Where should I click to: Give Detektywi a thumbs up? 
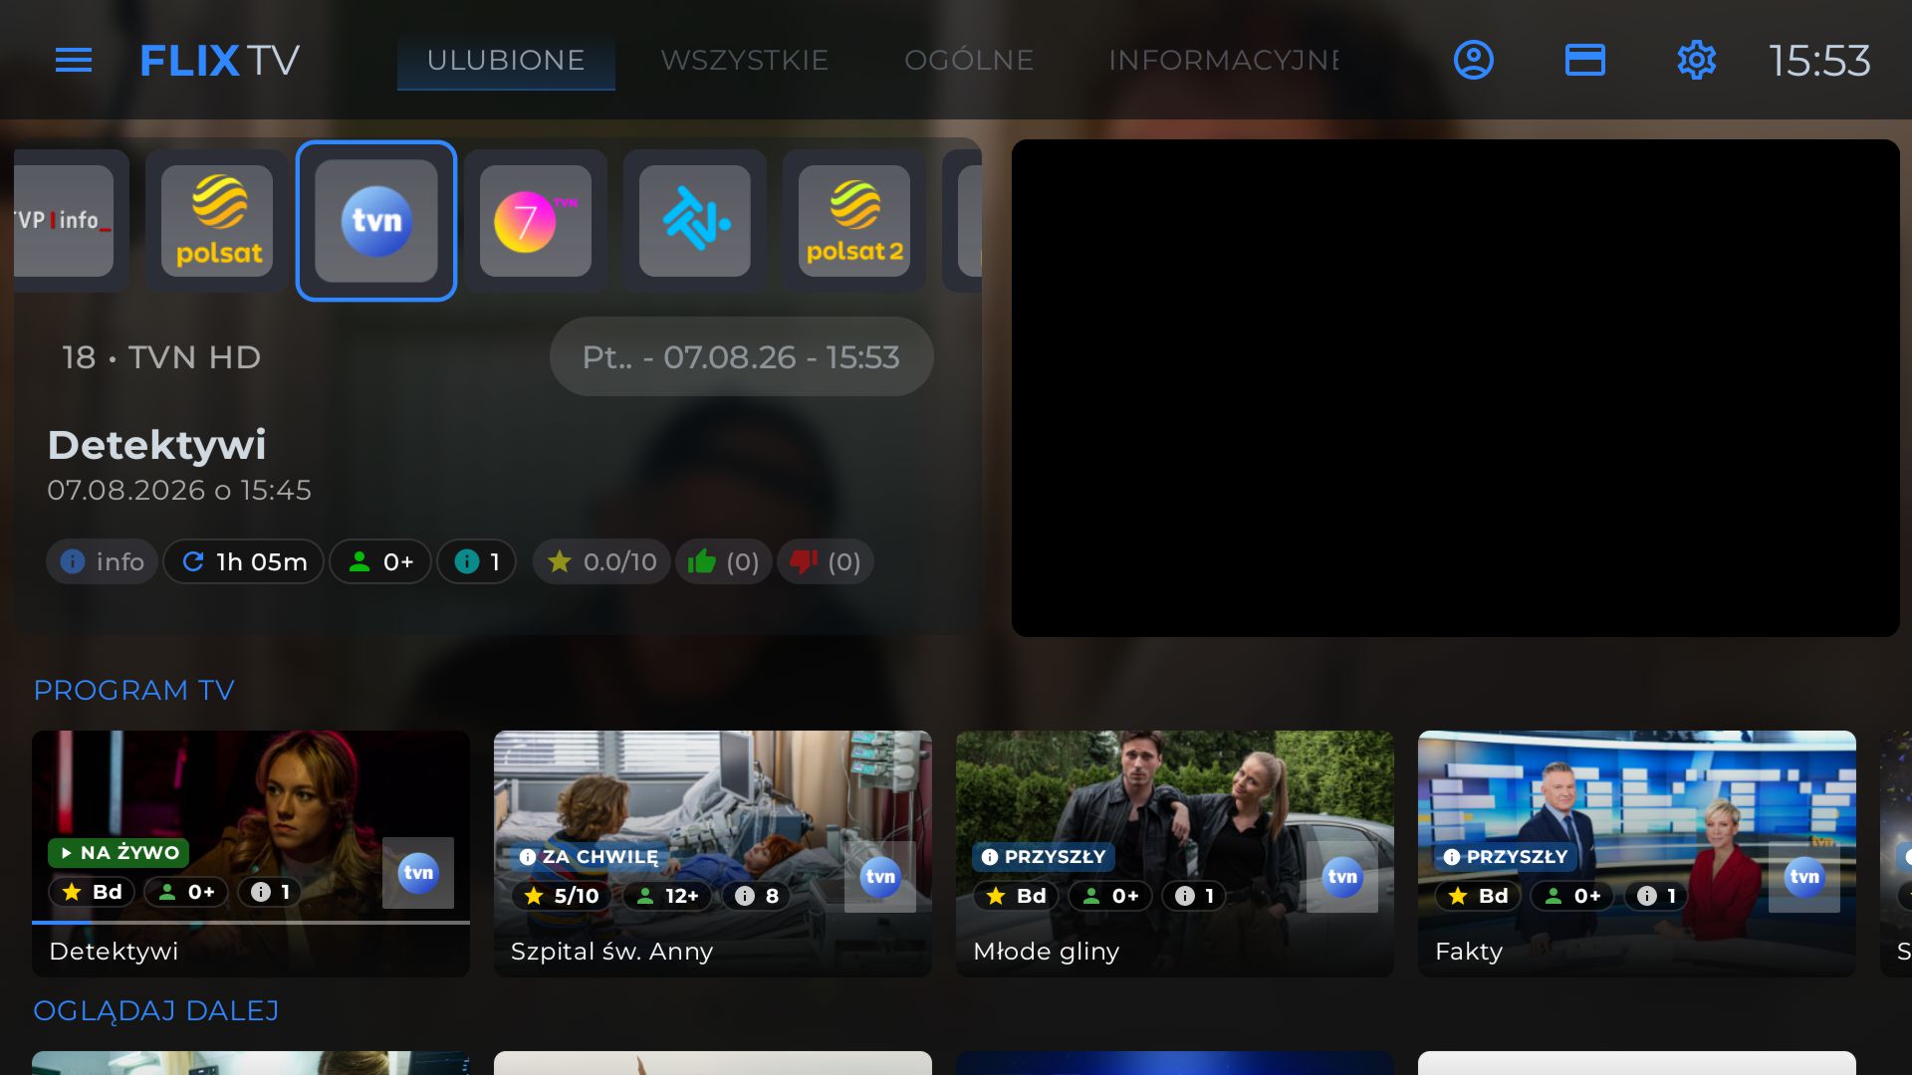(x=723, y=562)
